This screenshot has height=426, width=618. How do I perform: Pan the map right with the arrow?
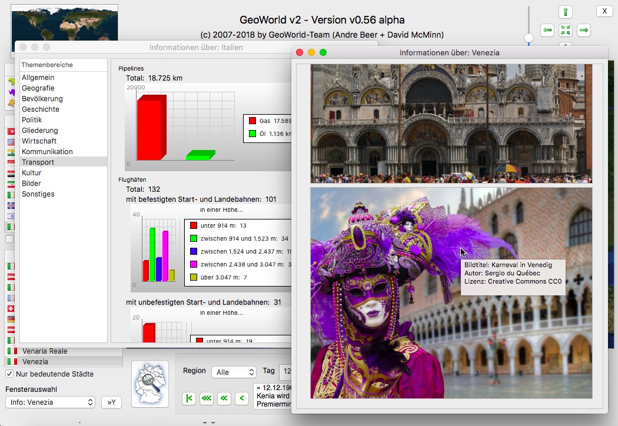coord(583,30)
